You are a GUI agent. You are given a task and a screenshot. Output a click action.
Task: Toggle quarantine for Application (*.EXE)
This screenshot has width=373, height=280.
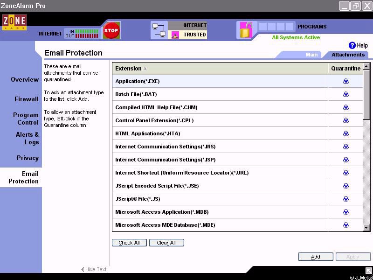coord(346,81)
